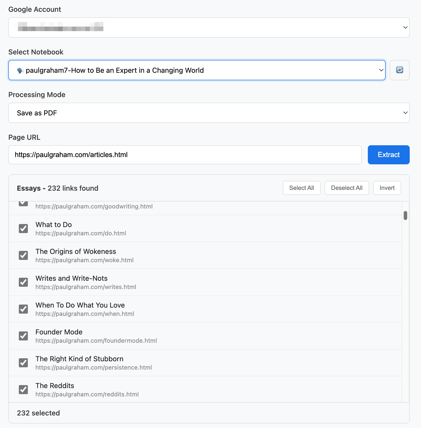Click the Essays 232 links found heading

pos(58,188)
